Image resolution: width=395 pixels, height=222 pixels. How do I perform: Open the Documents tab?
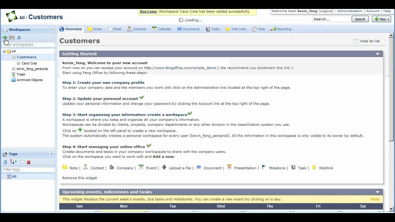click(x=189, y=29)
